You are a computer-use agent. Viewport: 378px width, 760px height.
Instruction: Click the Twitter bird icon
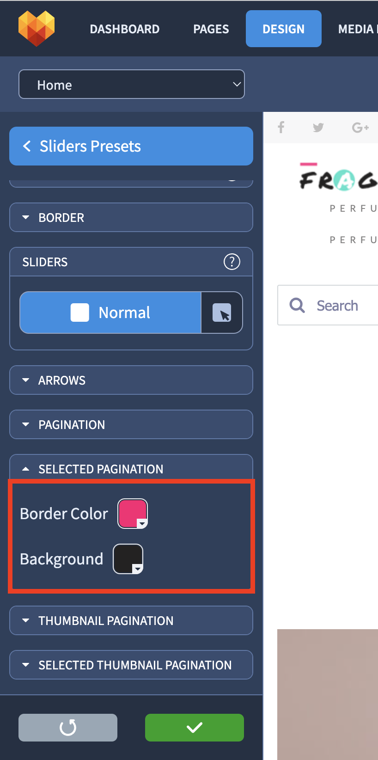coord(318,127)
